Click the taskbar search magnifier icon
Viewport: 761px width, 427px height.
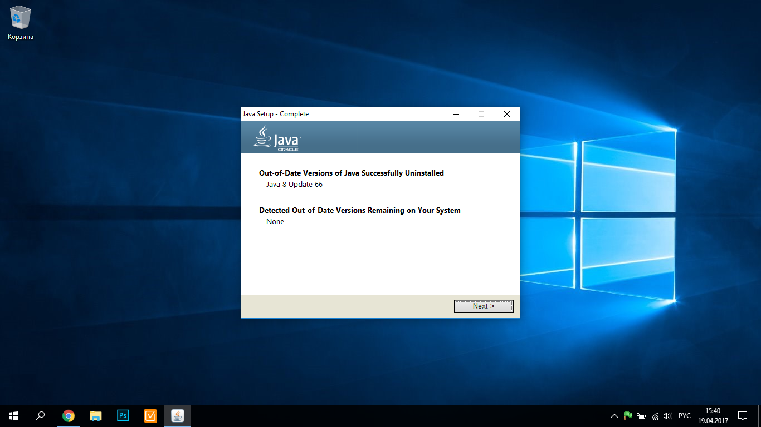[40, 415]
